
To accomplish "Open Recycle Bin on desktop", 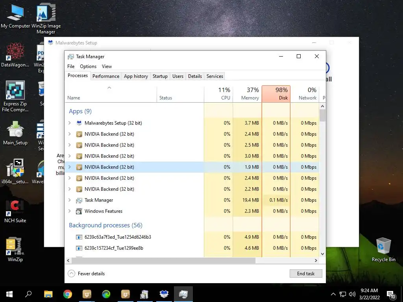I will [x=383, y=250].
